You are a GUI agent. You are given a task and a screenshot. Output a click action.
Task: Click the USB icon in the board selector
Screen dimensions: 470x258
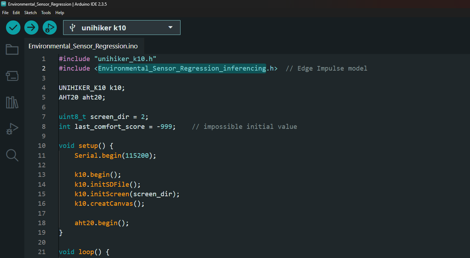(x=73, y=28)
